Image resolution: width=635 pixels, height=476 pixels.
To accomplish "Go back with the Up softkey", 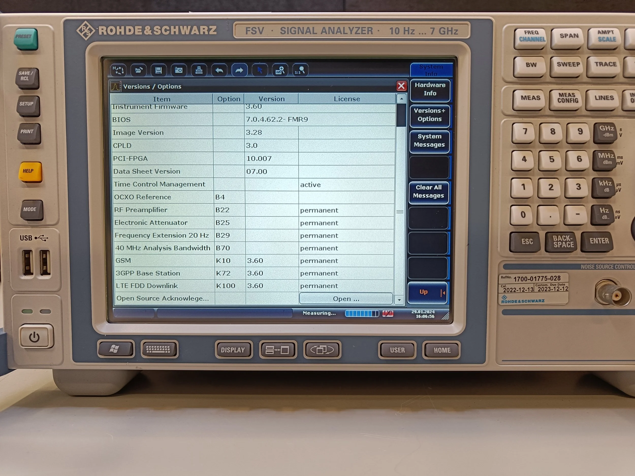I will pos(427,292).
